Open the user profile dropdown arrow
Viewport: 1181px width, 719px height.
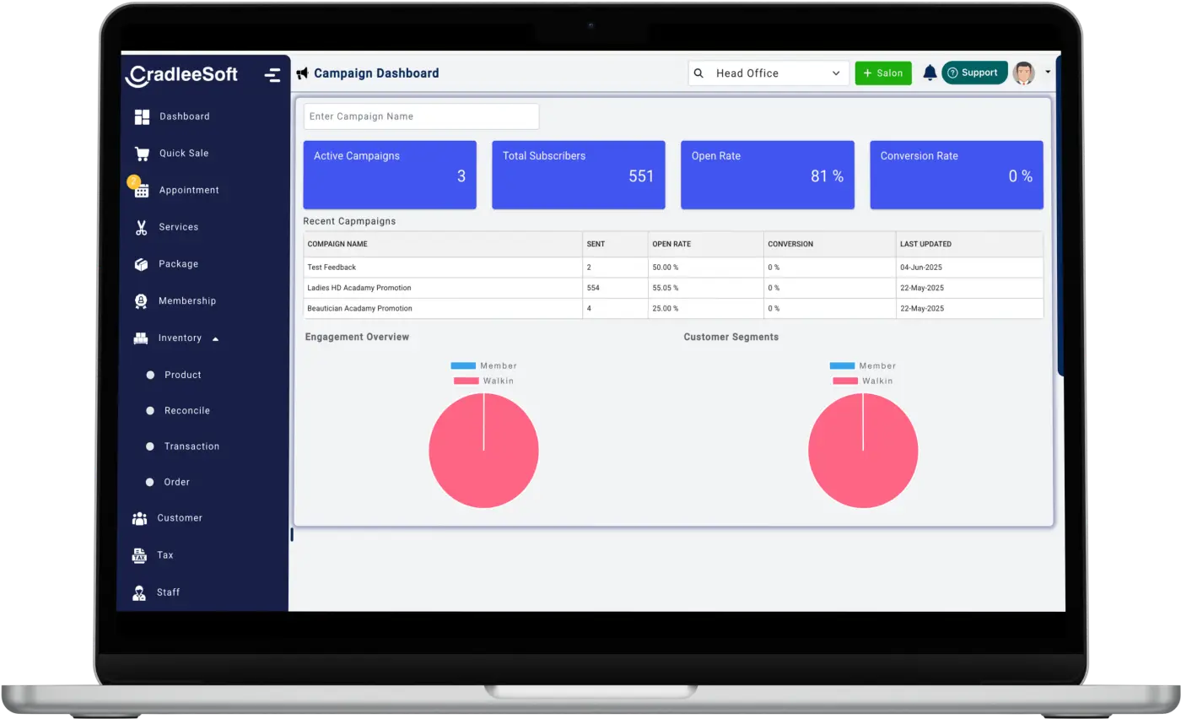pyautogui.click(x=1048, y=73)
